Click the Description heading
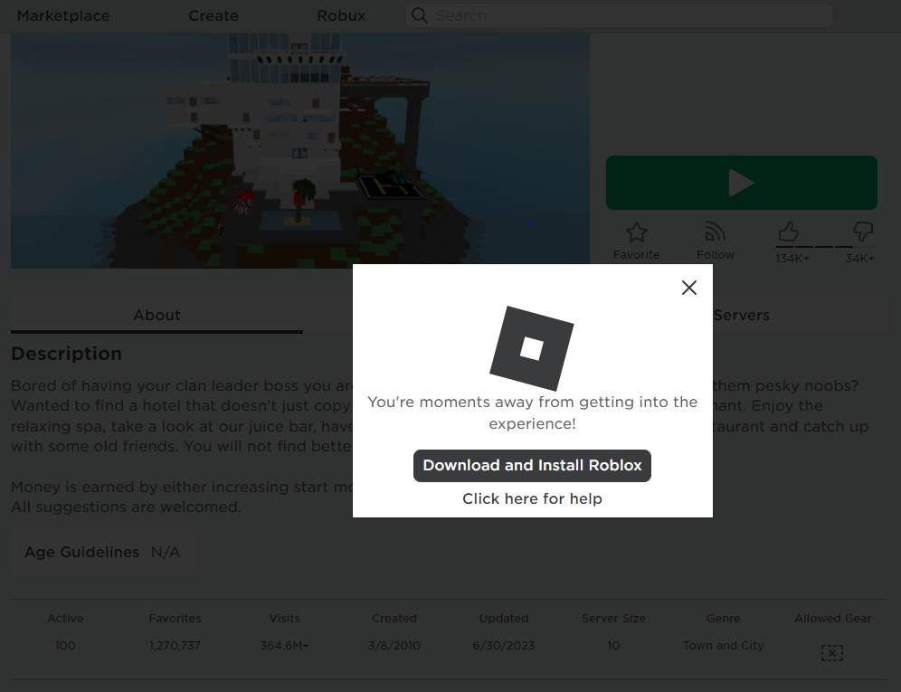The width and height of the screenshot is (901, 692). pyautogui.click(x=67, y=354)
